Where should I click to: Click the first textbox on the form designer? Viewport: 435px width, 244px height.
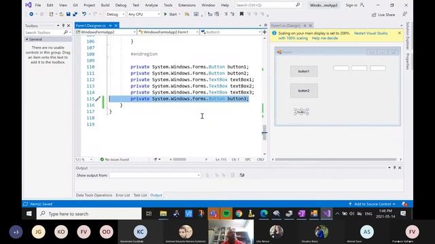(341, 68)
